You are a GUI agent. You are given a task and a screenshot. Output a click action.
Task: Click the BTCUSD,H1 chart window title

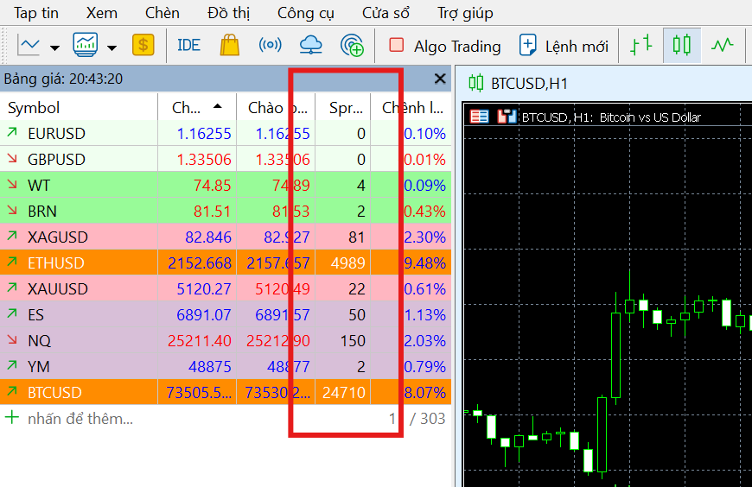pyautogui.click(x=529, y=84)
